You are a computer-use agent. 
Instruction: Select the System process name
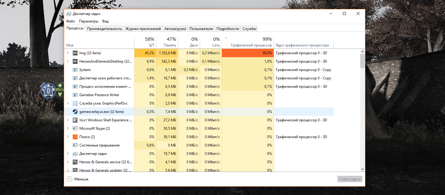click(x=85, y=70)
